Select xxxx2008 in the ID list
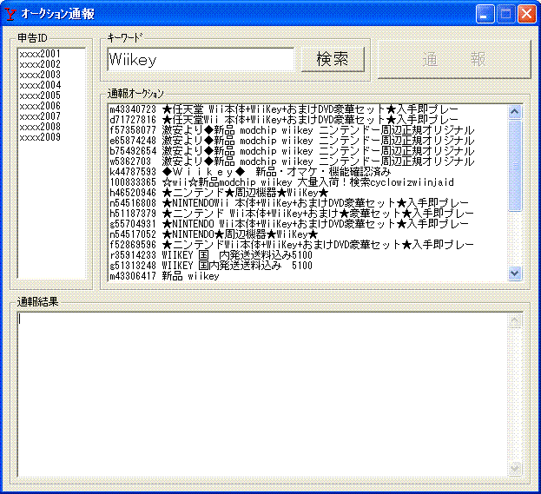541x494 pixels. click(51, 127)
